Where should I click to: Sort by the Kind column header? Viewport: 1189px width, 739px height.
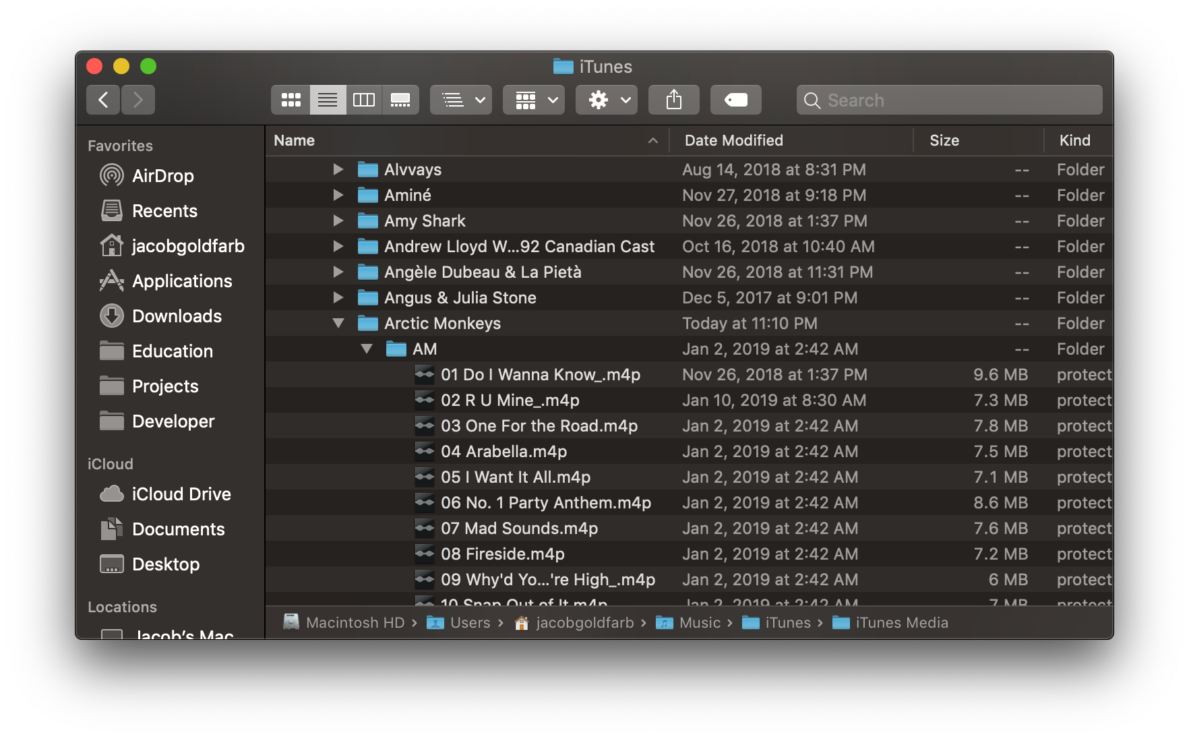coord(1079,140)
